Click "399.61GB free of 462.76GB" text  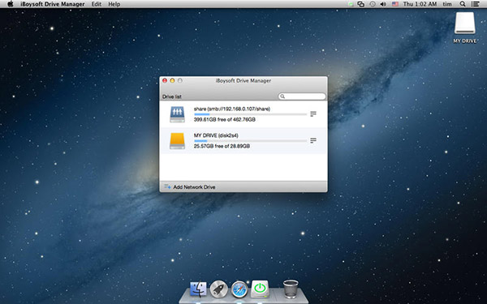(x=224, y=119)
